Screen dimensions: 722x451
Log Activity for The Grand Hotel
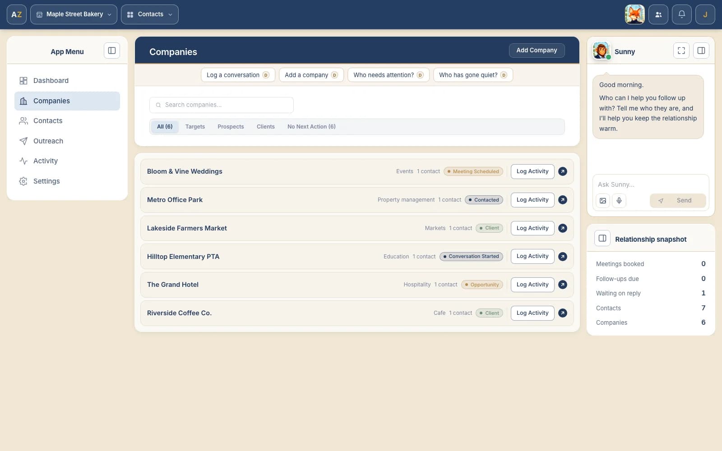click(x=532, y=285)
